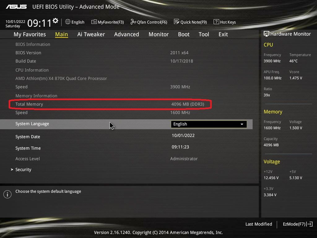
Task: Click the Qfan Control fan icon
Action: point(133,22)
